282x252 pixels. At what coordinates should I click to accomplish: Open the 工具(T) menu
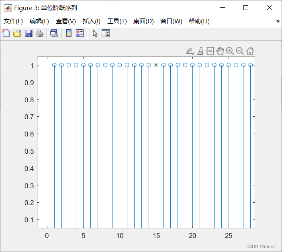pos(117,21)
